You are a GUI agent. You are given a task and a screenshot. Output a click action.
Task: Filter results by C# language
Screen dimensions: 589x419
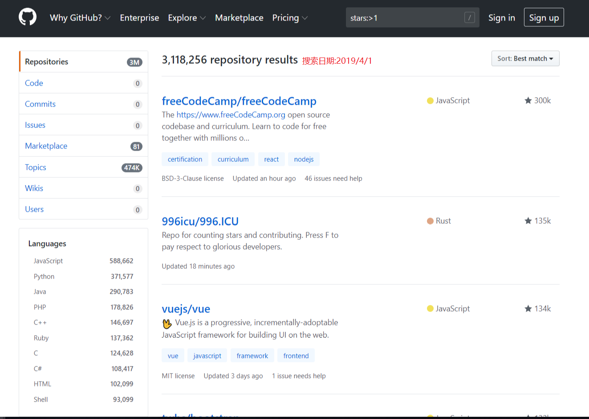(84, 369)
